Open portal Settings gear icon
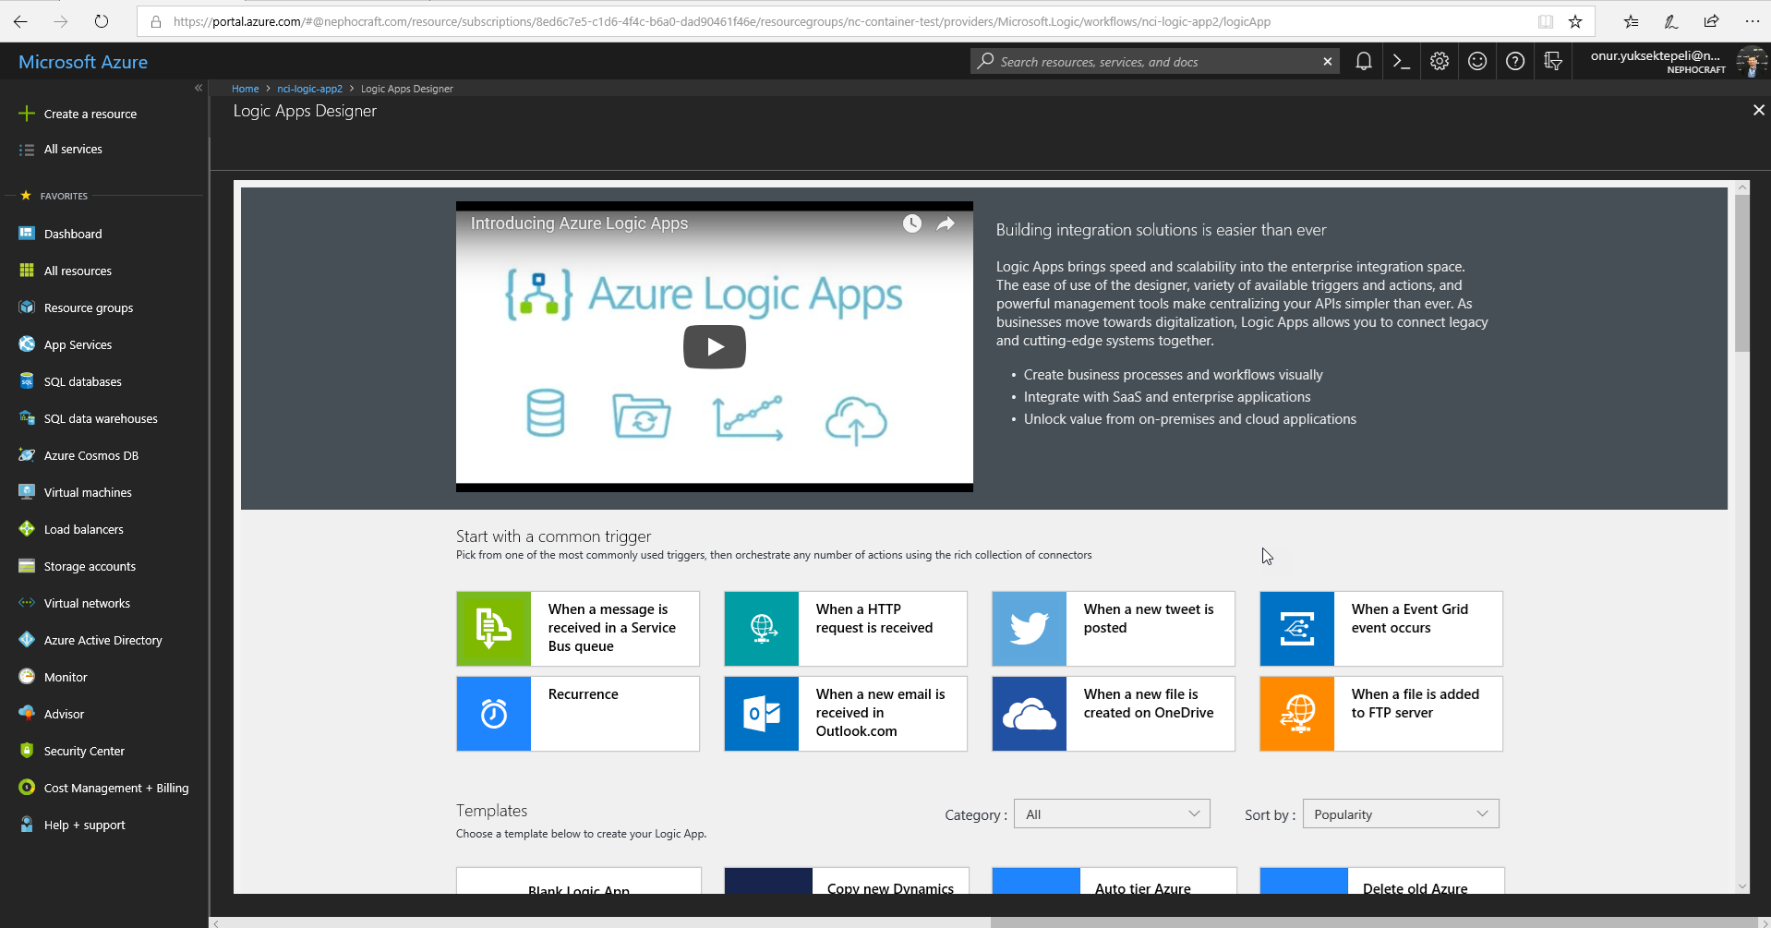 coord(1440,62)
